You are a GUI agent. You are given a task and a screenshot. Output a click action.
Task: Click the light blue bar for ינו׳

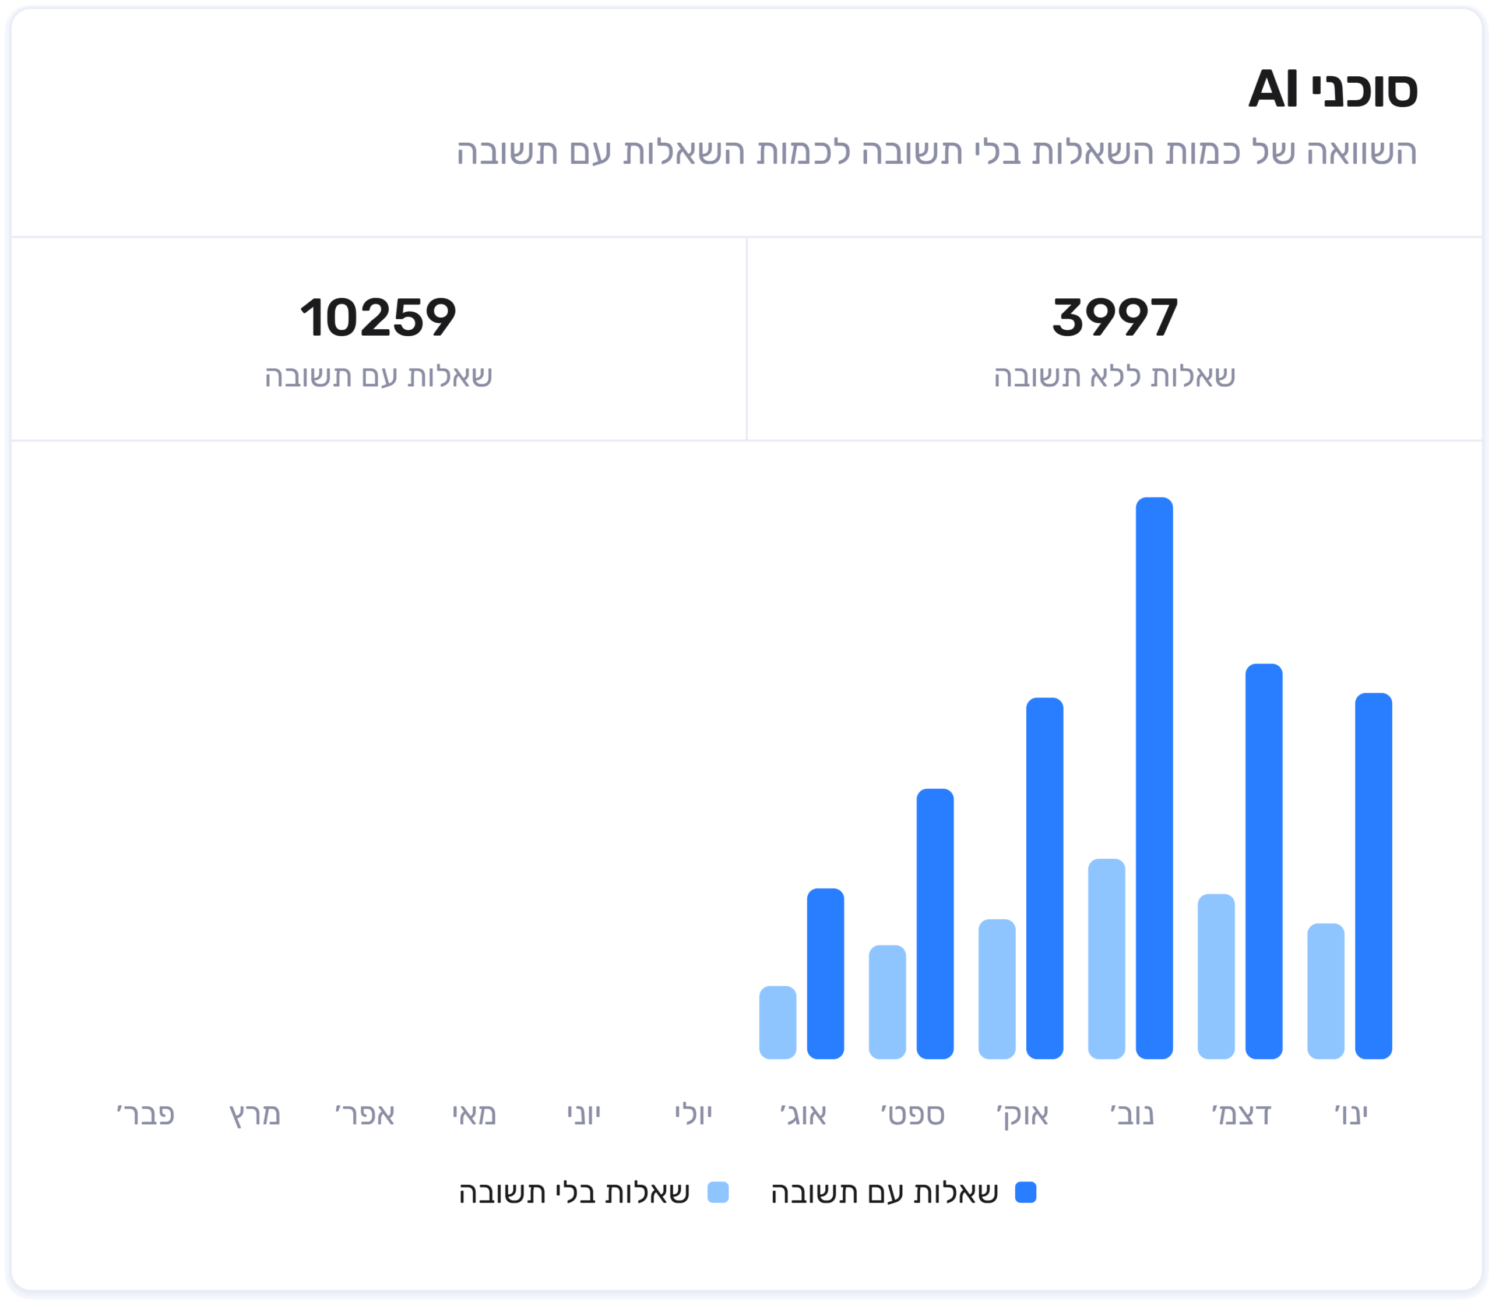(1325, 990)
